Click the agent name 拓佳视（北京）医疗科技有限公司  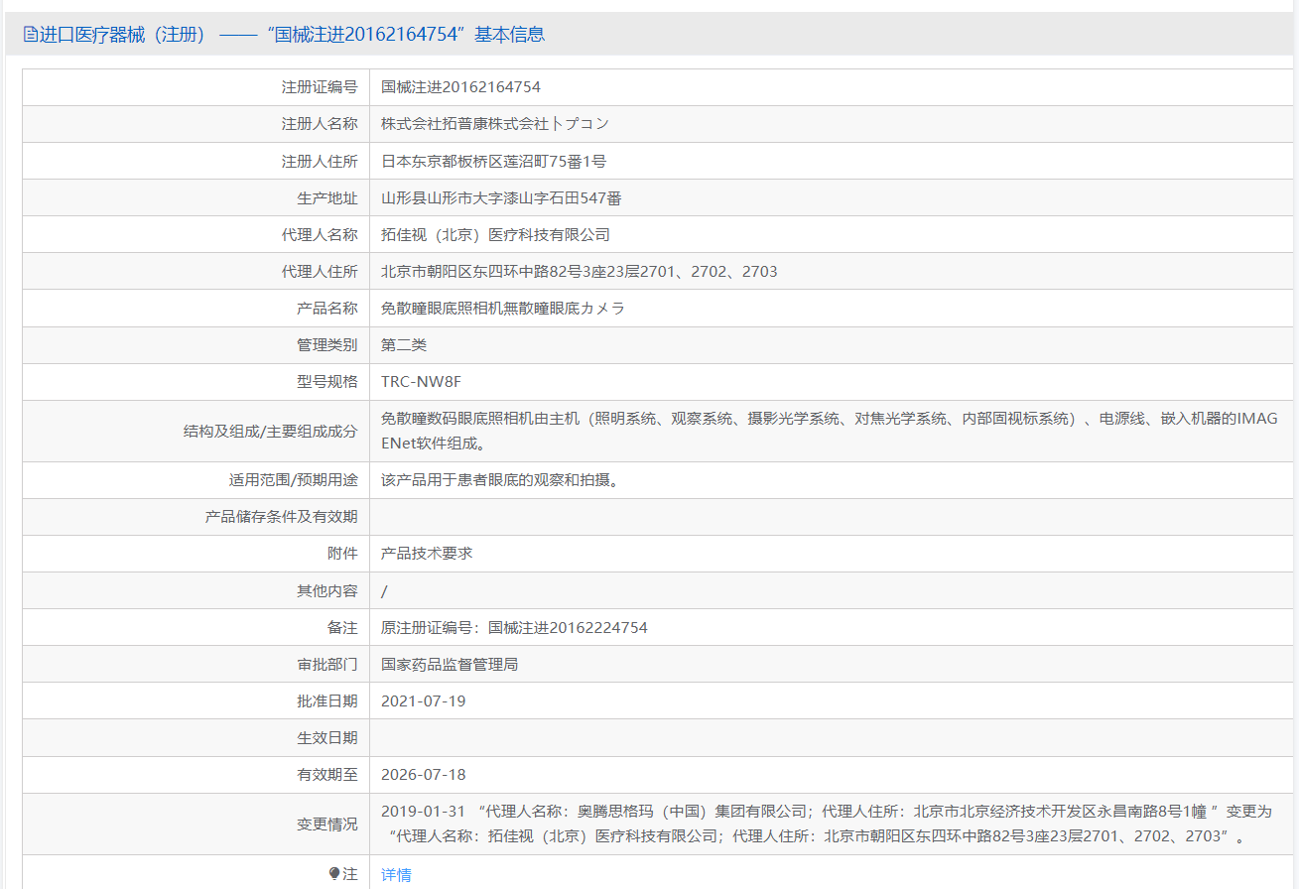pos(495,235)
